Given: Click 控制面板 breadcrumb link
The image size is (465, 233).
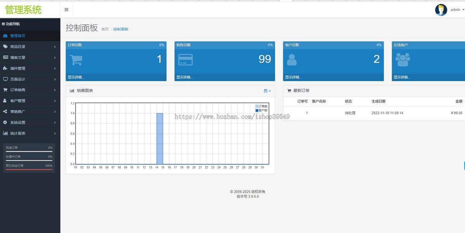Looking at the screenshot, I should click(121, 29).
